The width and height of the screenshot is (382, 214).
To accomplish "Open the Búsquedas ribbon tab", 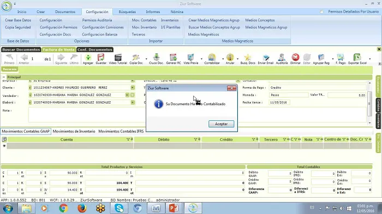I will (x=127, y=11).
